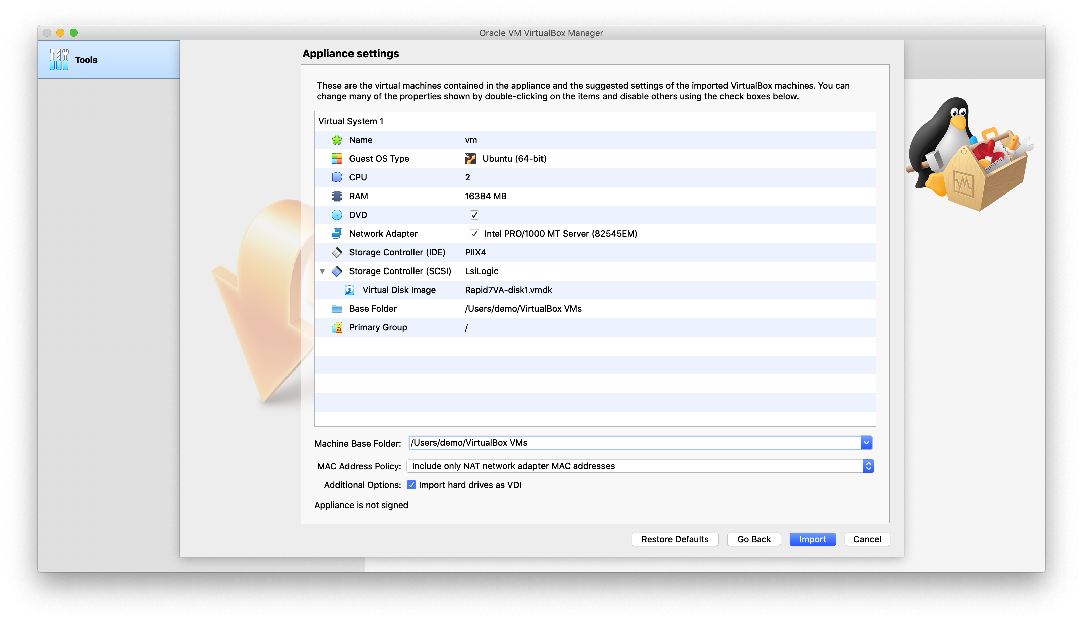The image size is (1083, 622).
Task: Click the Appliance is not signed text
Action: [x=361, y=506]
